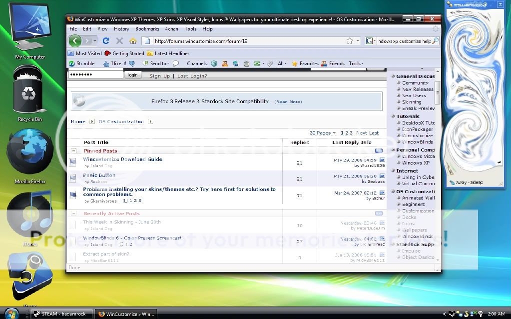
Task: Click the Stop loading X icon
Action: pos(119,41)
